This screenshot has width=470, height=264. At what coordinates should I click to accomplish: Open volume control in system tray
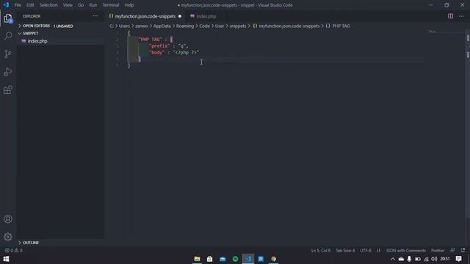tap(434, 259)
